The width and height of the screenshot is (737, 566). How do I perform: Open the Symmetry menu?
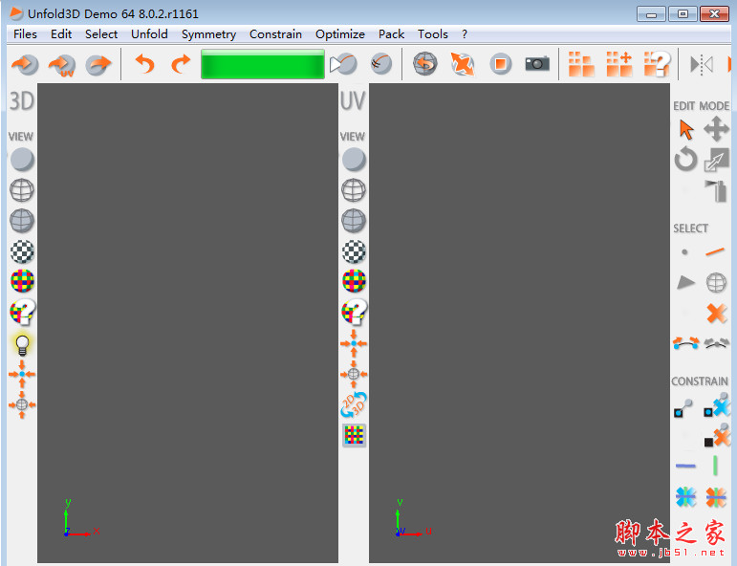(x=208, y=34)
